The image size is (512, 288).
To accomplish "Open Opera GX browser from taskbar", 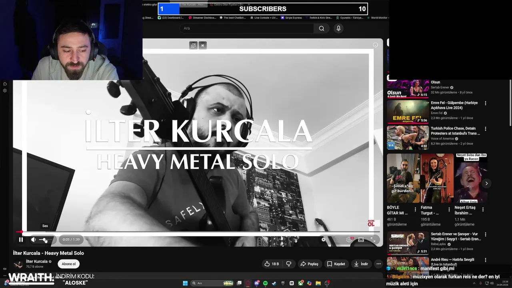I will coord(247,283).
